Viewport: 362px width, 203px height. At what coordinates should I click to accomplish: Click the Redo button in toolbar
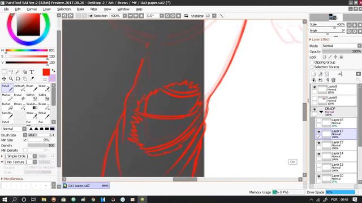71,16
